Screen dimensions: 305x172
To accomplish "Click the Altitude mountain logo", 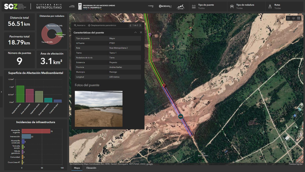I will [180, 7].
